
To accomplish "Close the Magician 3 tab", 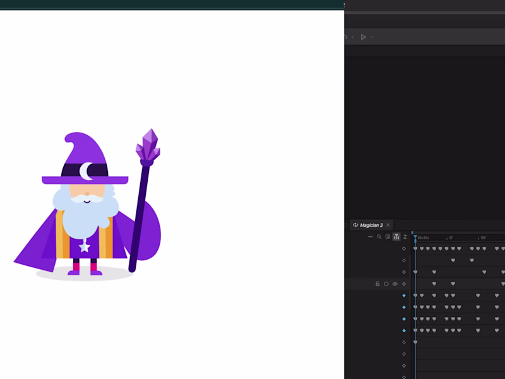I will coord(388,225).
